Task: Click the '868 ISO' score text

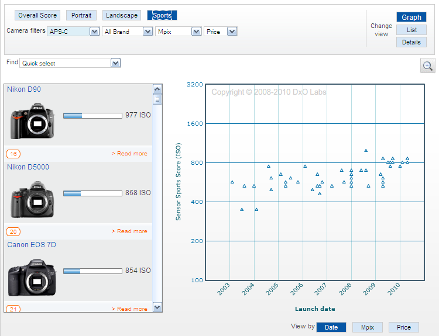Action: pyautogui.click(x=138, y=193)
